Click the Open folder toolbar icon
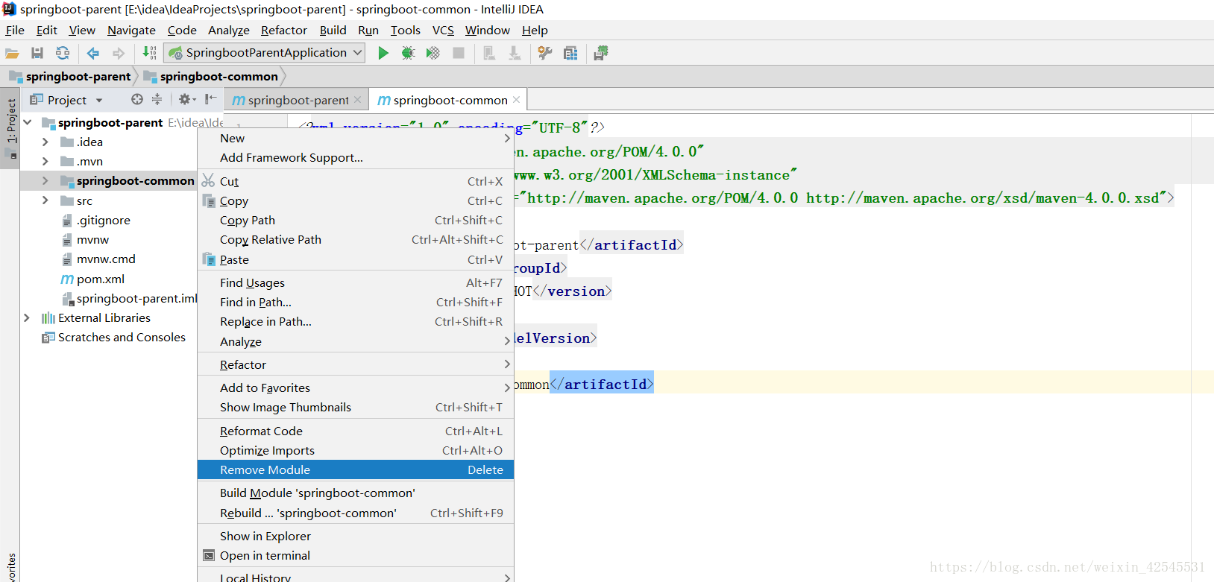This screenshot has height=582, width=1214. tap(12, 53)
